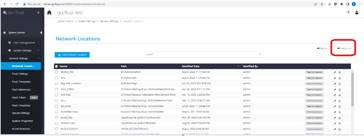Edit Shahar_file with pencil icon
The image size is (364, 136).
[335, 72]
